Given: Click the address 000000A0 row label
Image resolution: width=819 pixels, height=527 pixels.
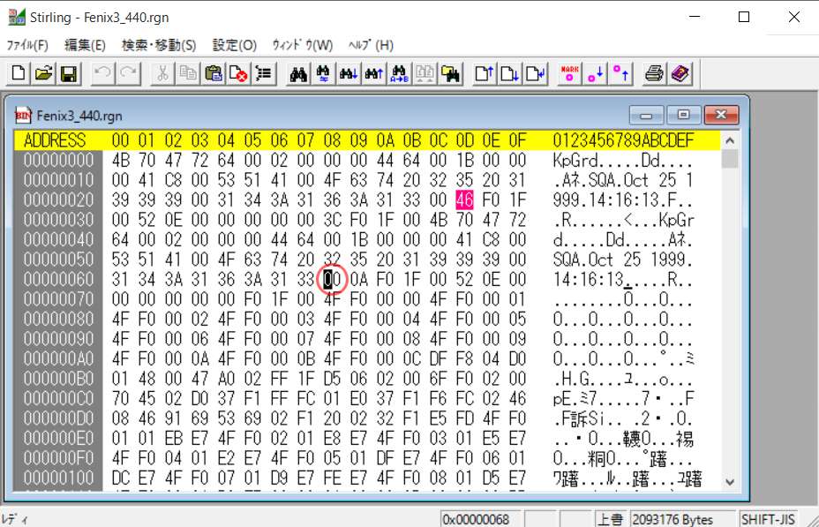Looking at the screenshot, I should [58, 358].
